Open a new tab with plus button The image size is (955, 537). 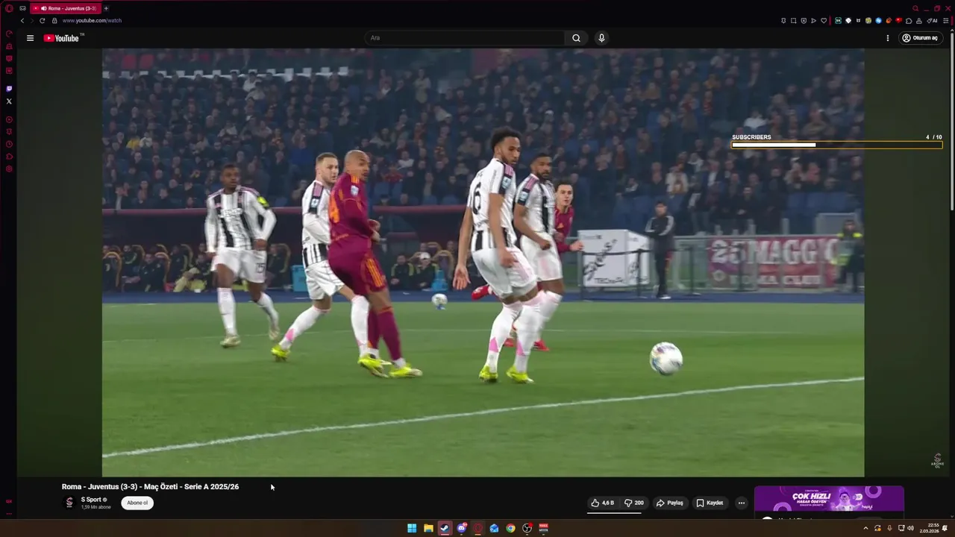[106, 8]
